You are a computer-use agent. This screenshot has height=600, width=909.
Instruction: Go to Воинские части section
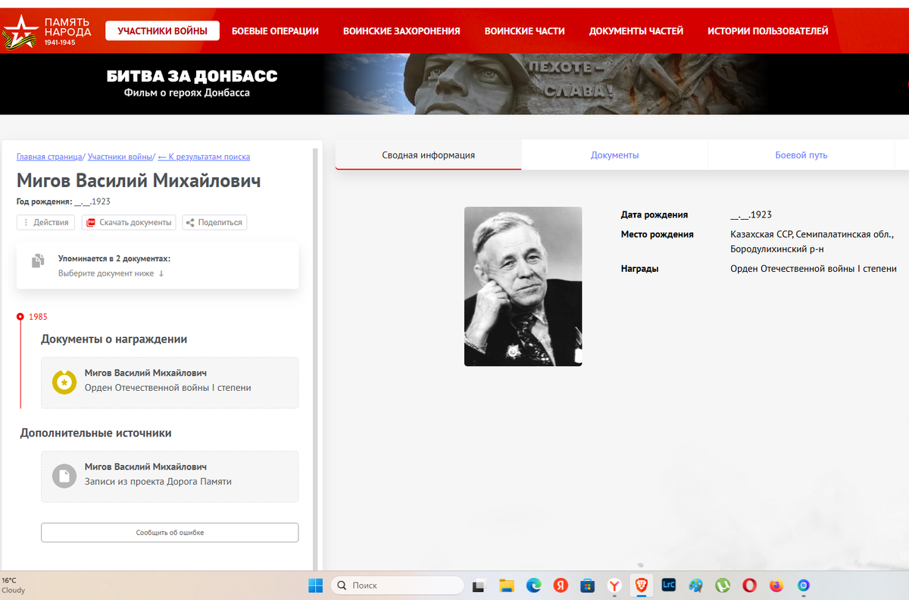tap(525, 31)
